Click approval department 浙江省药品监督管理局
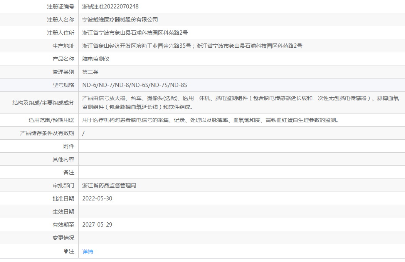 pyautogui.click(x=109, y=186)
